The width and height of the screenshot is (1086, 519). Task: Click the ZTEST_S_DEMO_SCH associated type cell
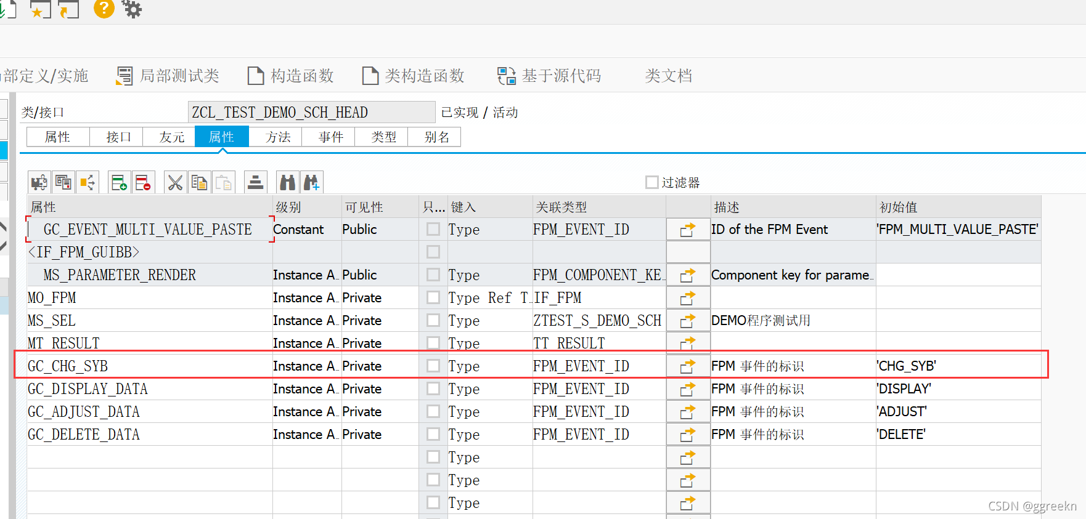click(599, 321)
